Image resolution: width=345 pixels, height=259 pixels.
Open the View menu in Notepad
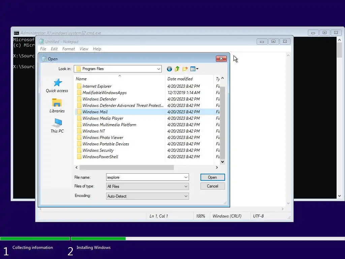[84, 49]
